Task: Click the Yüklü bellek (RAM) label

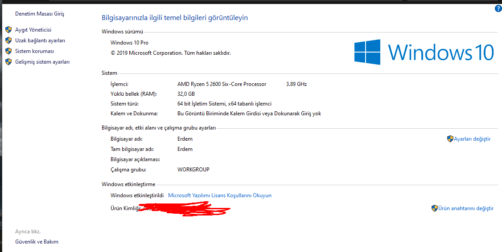Action: 134,94
